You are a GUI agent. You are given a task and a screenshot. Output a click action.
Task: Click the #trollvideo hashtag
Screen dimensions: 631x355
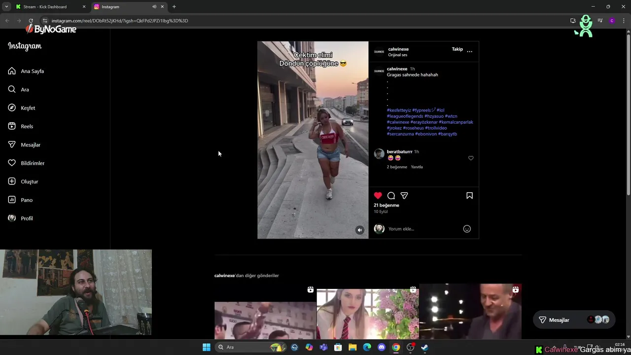pyautogui.click(x=436, y=128)
